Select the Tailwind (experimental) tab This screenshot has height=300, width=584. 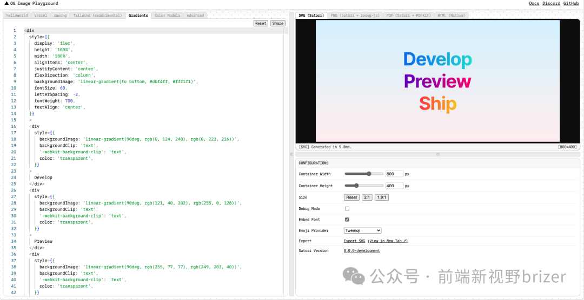tap(97, 15)
